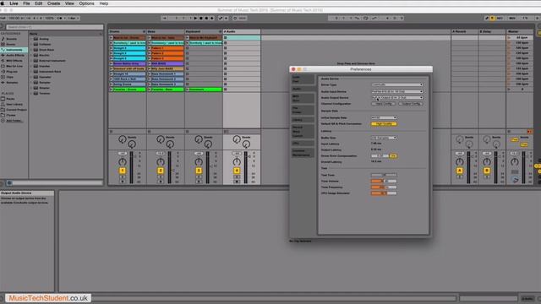Expand the External Instrument folder
Image resolution: width=541 pixels, height=304 pixels.
point(31,61)
